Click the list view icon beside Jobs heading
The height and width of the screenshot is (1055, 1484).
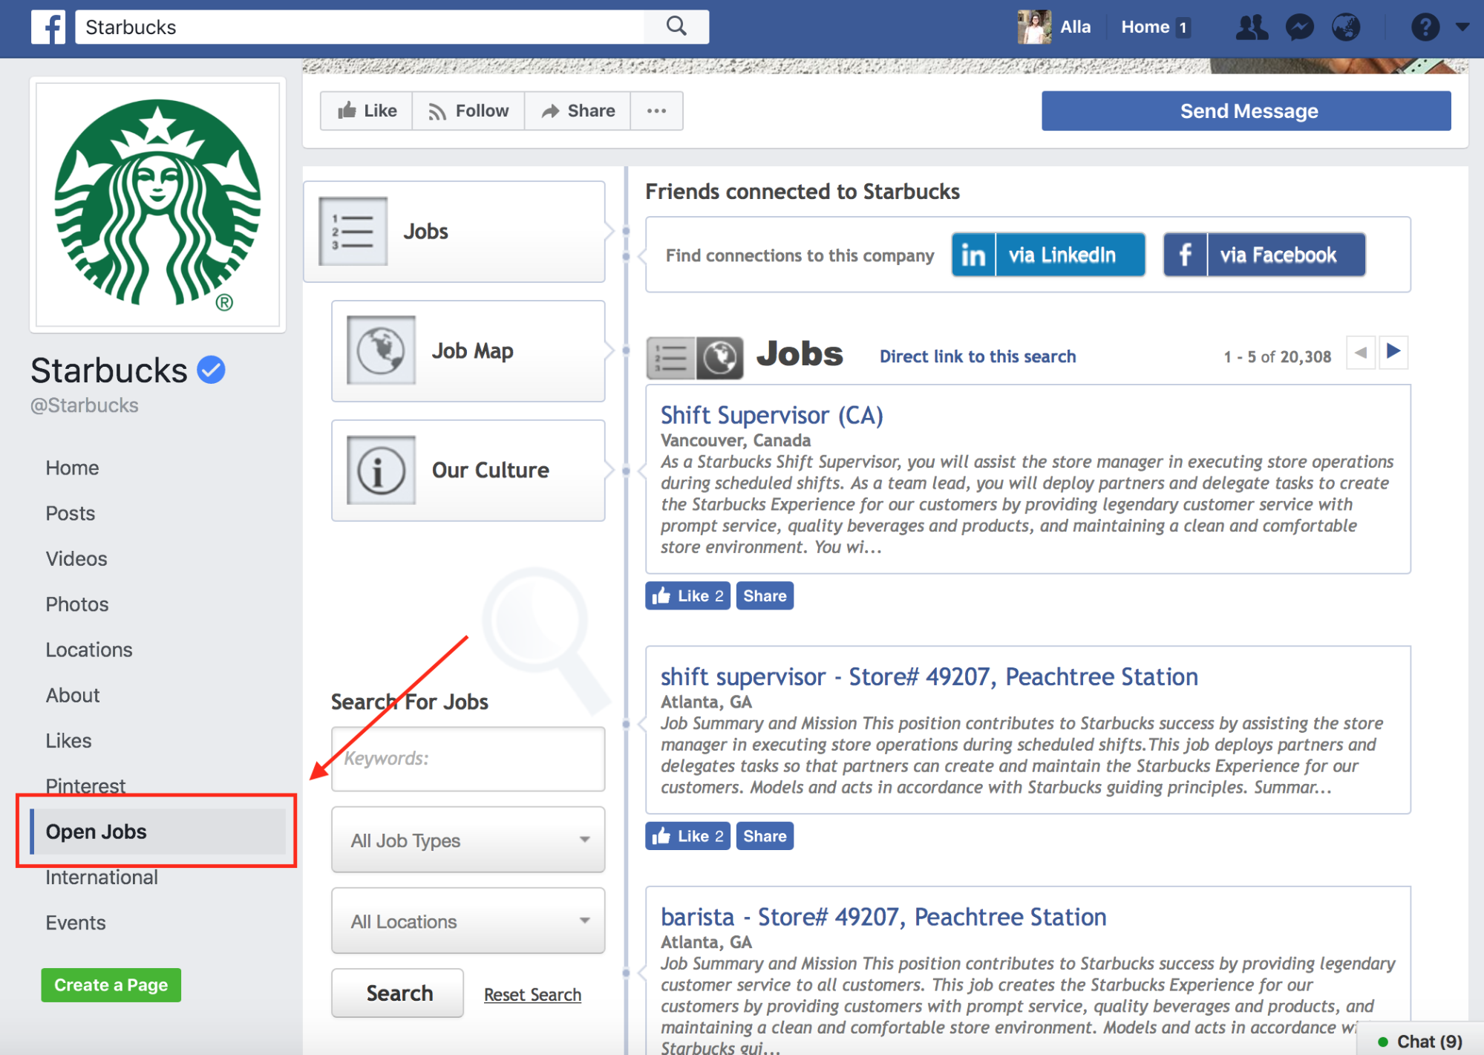click(x=670, y=358)
